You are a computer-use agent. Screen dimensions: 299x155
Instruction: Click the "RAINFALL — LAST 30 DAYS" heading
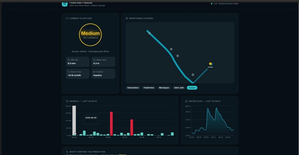point(83,101)
